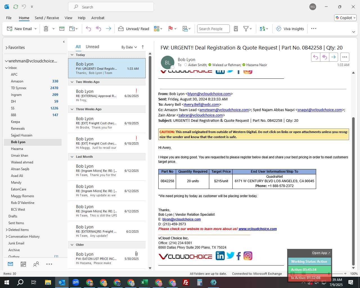Viewport: 360px width, 288px height.
Task: Open the 6/26/2025 email from Bob Lyon
Action: pos(107,95)
